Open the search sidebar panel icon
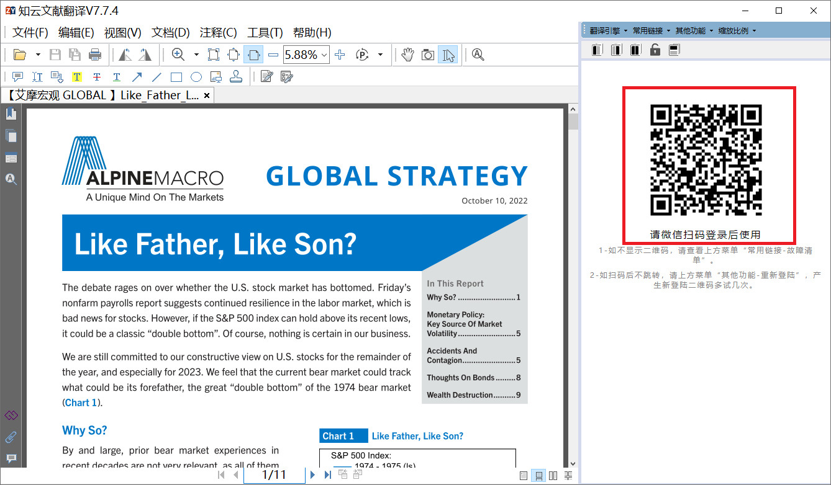This screenshot has height=485, width=831. (11, 179)
